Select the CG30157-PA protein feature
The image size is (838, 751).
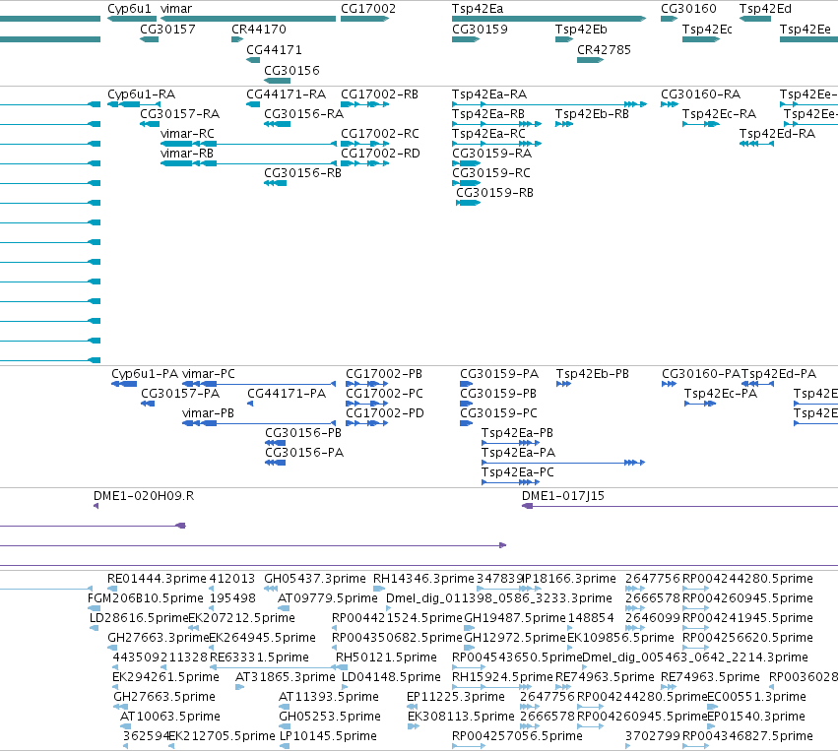[x=148, y=404]
